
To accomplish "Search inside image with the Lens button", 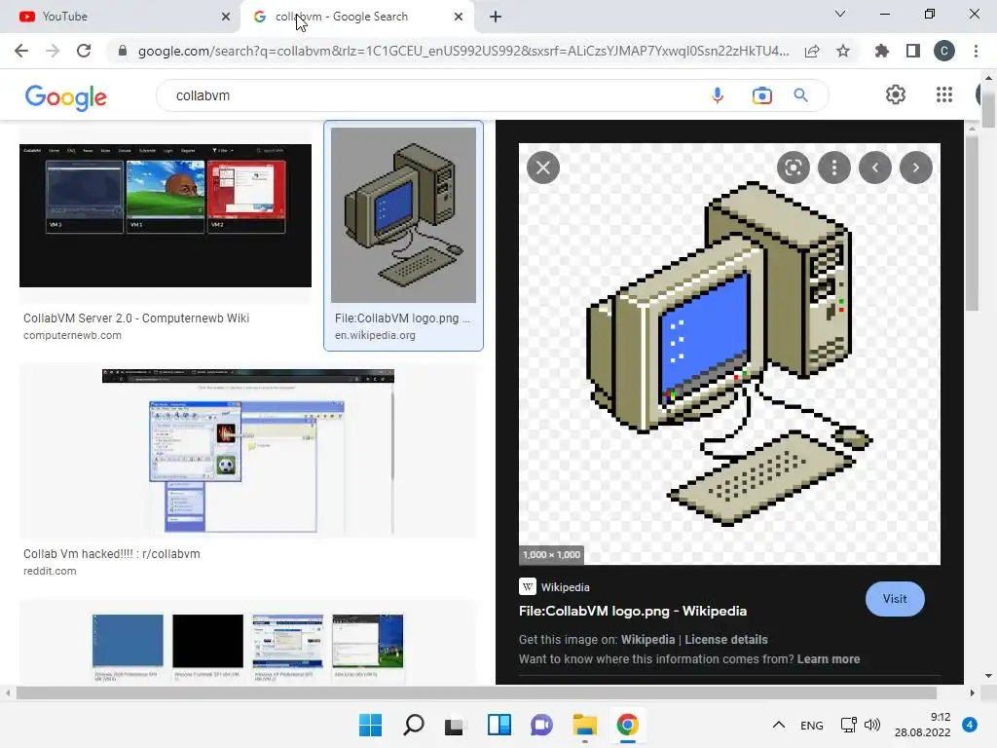I will click(x=793, y=168).
